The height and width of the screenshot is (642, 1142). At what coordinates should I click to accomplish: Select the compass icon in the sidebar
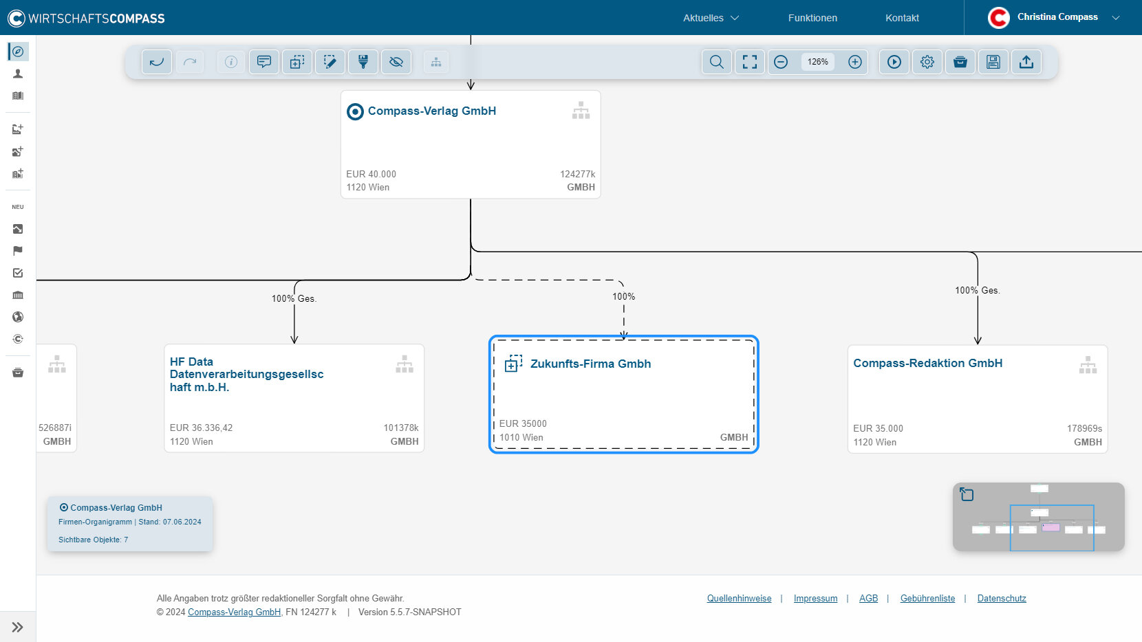[x=18, y=52]
